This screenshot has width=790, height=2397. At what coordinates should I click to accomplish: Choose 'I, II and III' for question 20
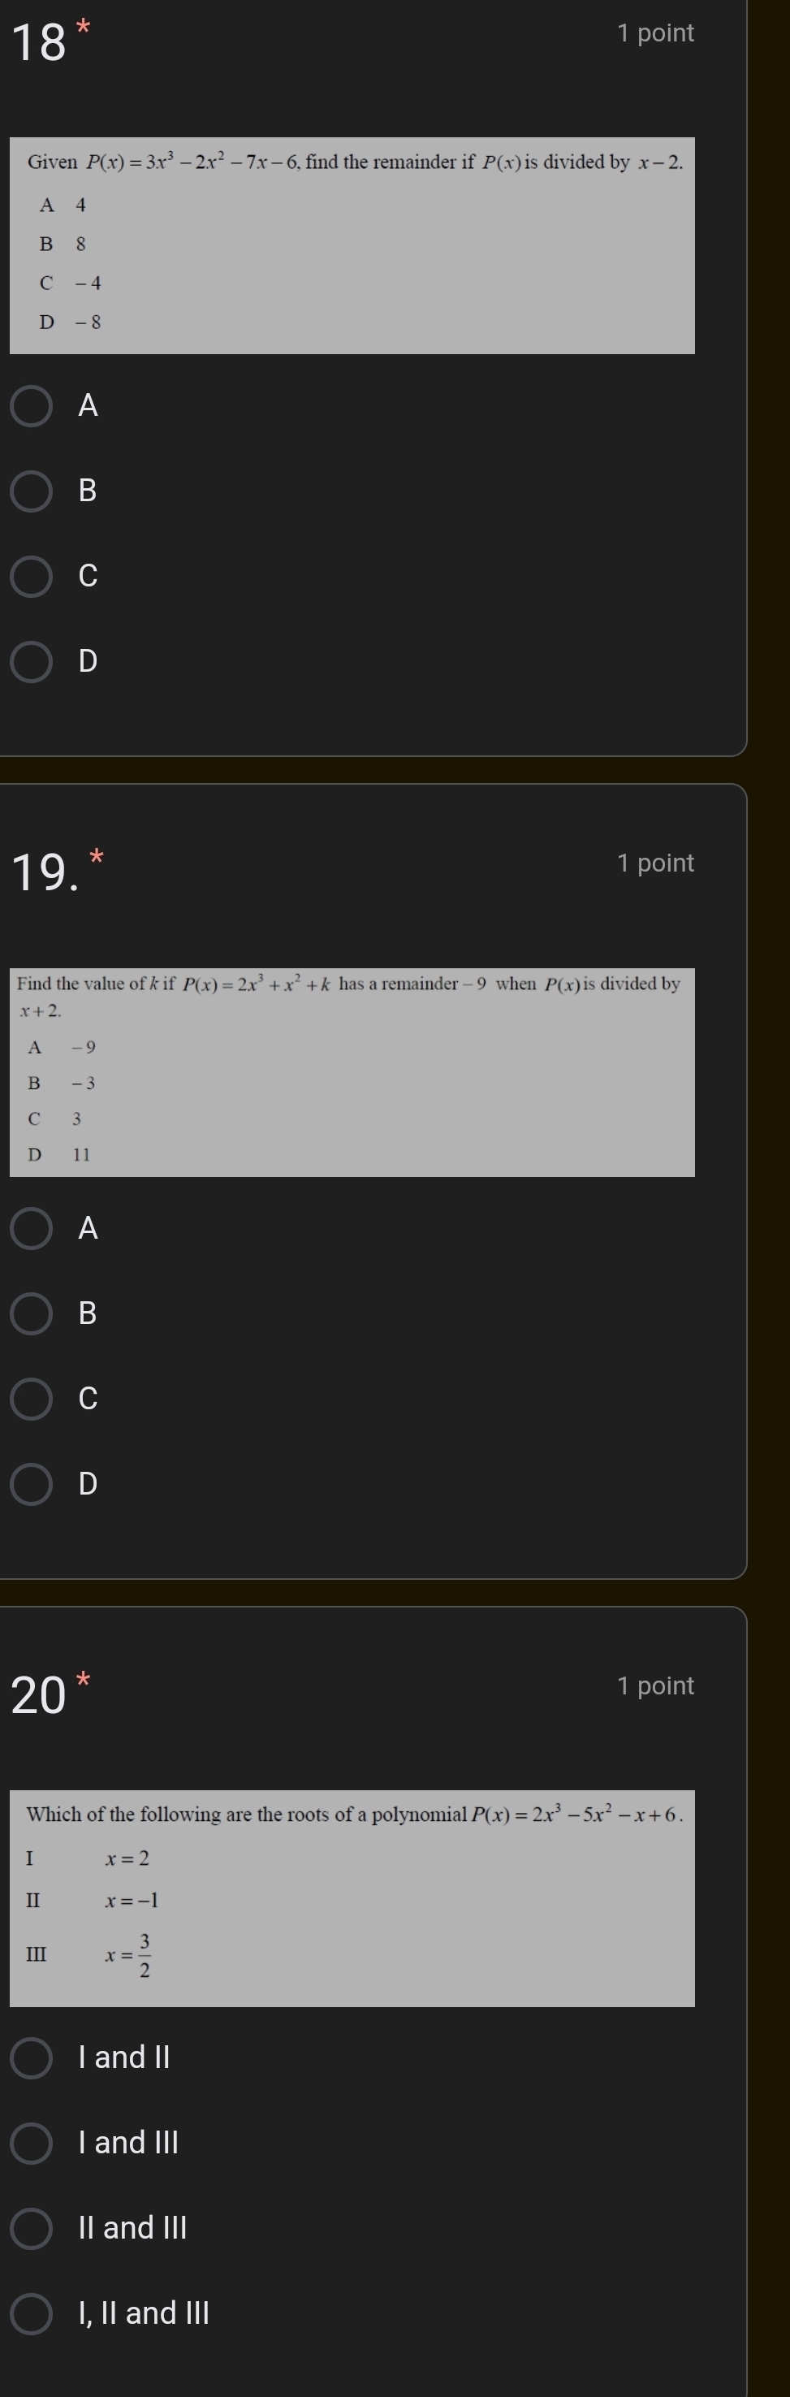point(32,2313)
